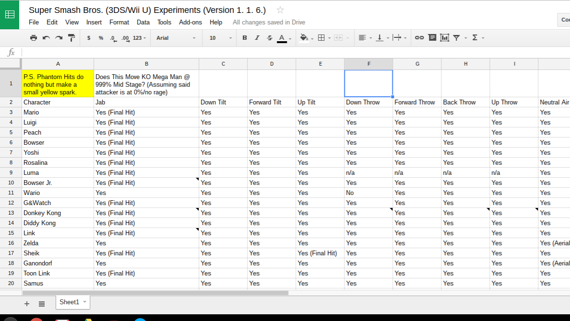Click the print icon

(x=34, y=38)
